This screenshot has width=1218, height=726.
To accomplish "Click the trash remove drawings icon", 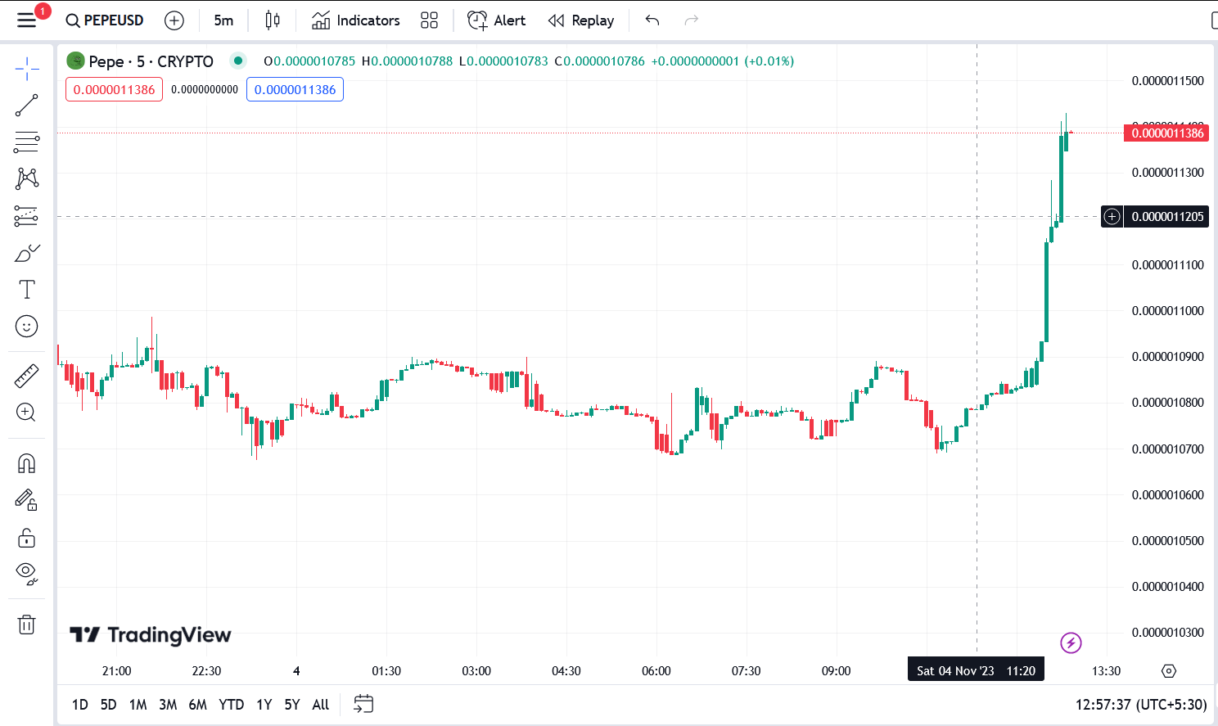I will (26, 625).
